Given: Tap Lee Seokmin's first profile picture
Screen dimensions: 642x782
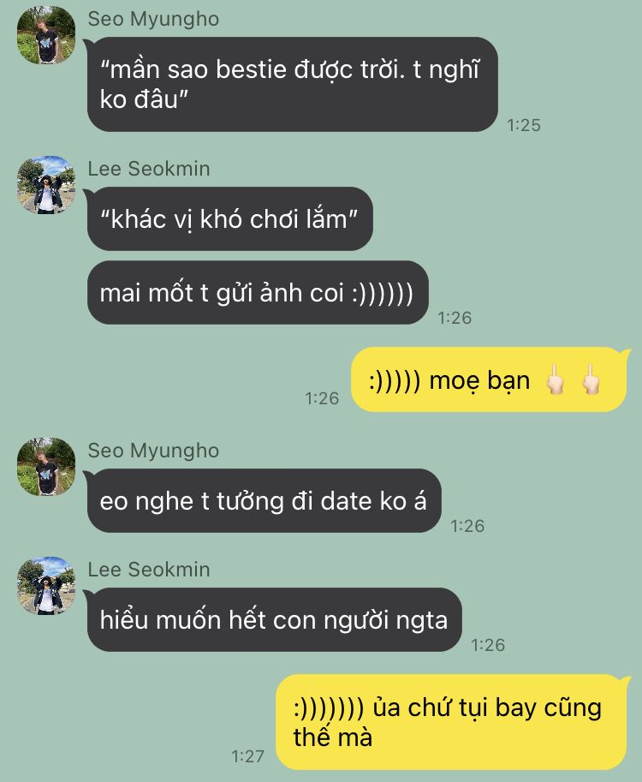Looking at the screenshot, I should pyautogui.click(x=46, y=184).
